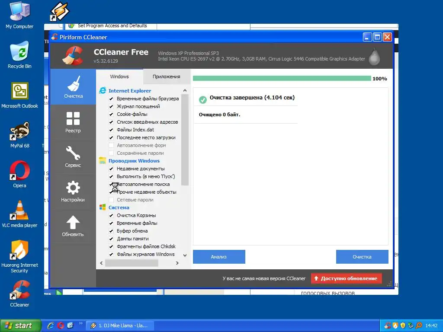Uncheck Cookie-файлы checkbox
Screen dimensions: 443x332
pyautogui.click(x=111, y=114)
